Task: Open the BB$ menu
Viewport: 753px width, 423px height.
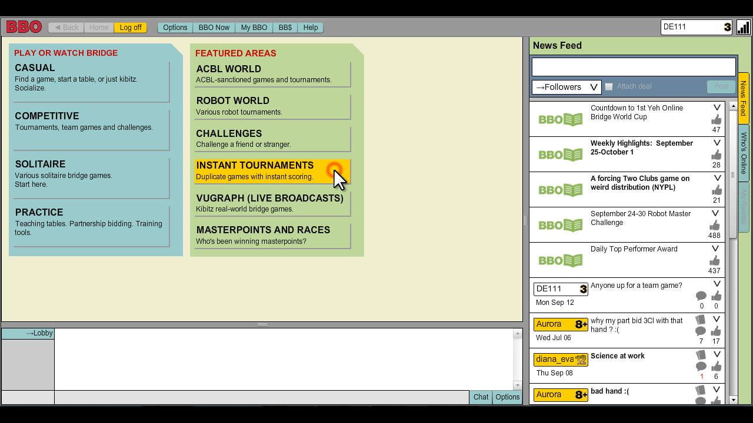Action: tap(285, 28)
